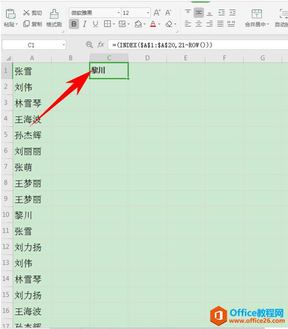Image resolution: width=288 pixels, height=329 pixels.
Task: Click cell A6 containing 刘丽丽
Action: (32, 151)
